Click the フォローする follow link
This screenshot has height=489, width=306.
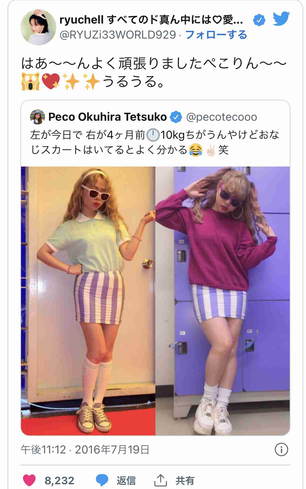(216, 35)
